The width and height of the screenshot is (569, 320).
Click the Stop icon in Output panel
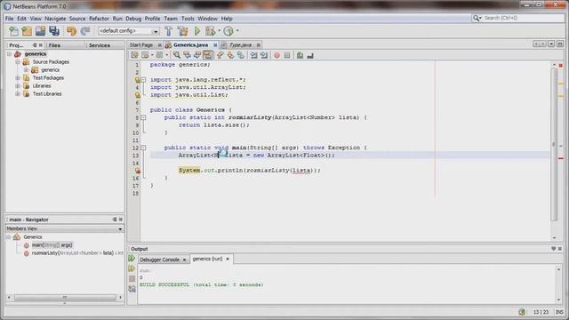pyautogui.click(x=132, y=278)
